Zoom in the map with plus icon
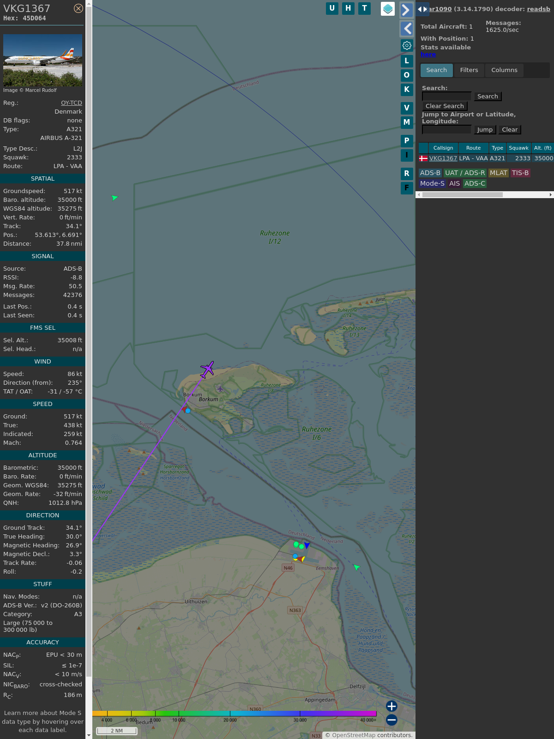Viewport: 554px width, 739px height. pyautogui.click(x=391, y=706)
